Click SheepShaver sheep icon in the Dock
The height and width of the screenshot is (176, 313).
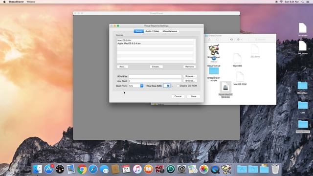(226, 169)
